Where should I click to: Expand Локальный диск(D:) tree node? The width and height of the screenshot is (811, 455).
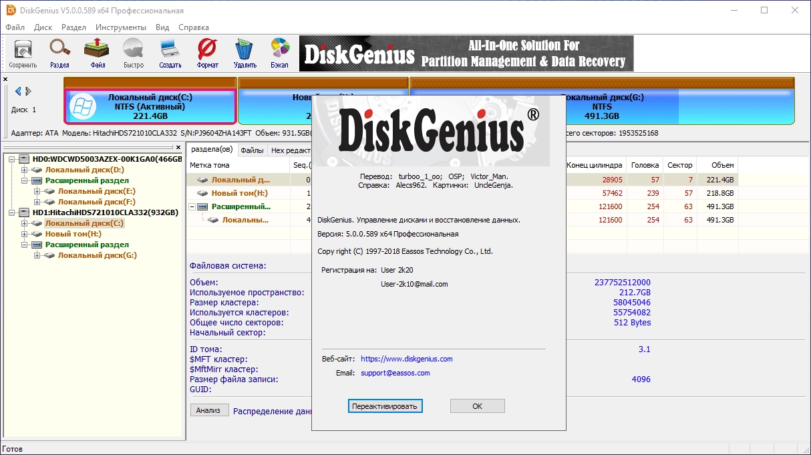click(25, 170)
